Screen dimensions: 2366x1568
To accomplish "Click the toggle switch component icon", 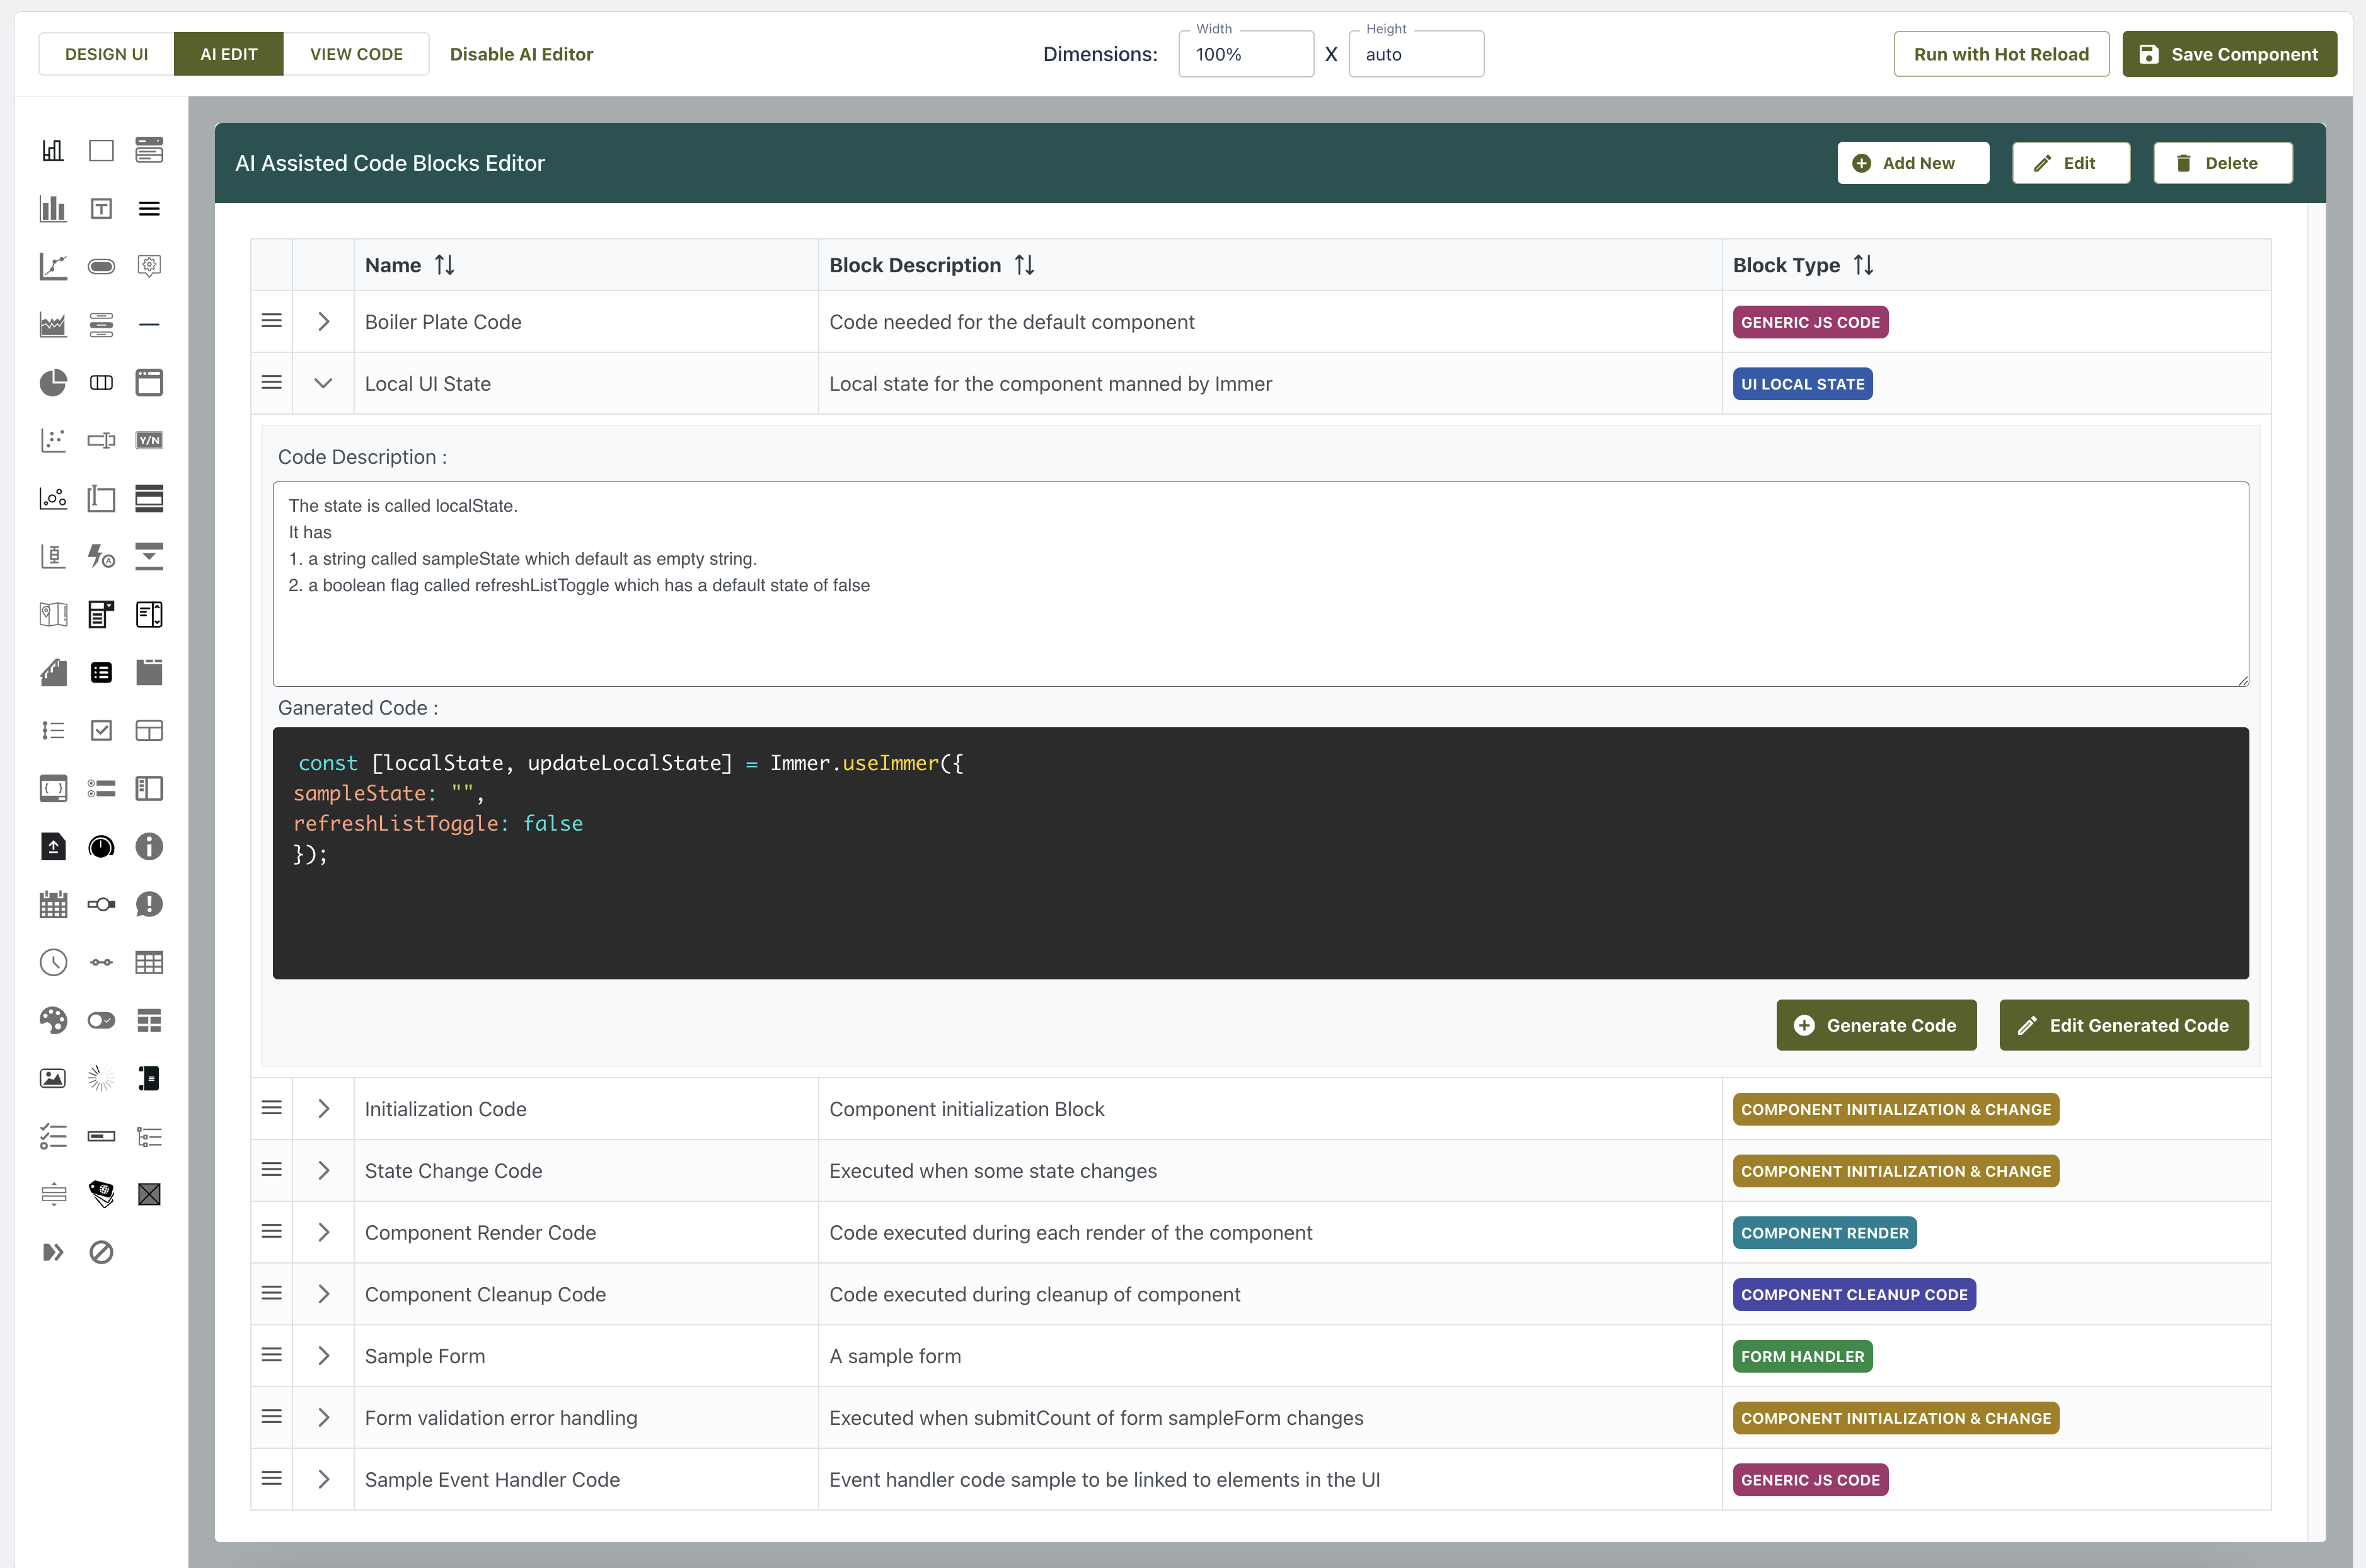I will click(x=101, y=1020).
